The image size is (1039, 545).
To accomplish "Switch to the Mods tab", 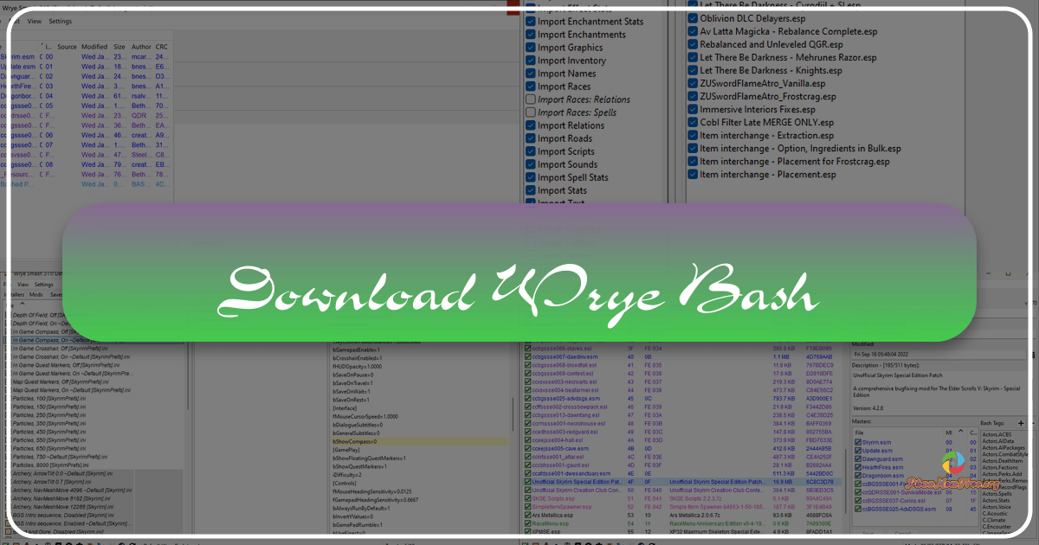I will [36, 294].
